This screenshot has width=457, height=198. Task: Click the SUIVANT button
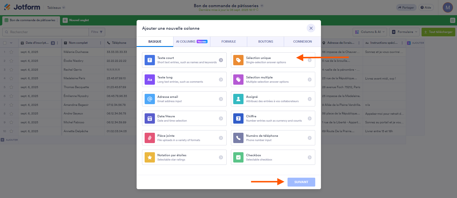301,182
